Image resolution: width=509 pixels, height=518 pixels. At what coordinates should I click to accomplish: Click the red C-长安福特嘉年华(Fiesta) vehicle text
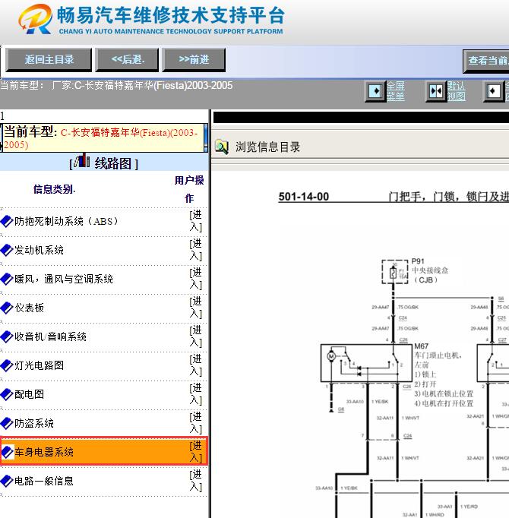pos(101,138)
